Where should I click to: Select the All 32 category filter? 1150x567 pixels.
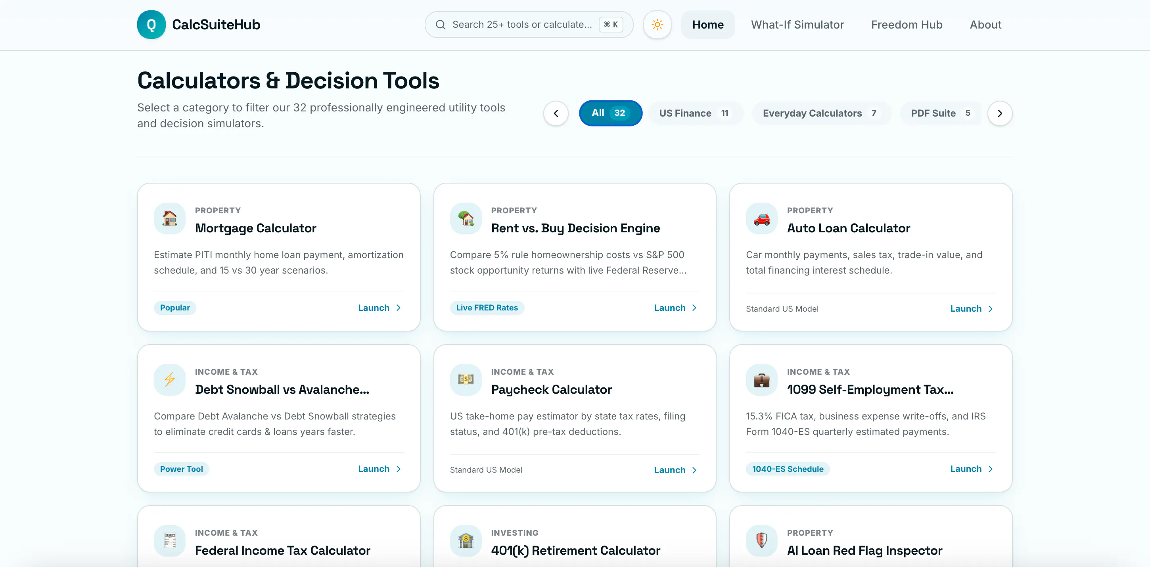pos(610,113)
